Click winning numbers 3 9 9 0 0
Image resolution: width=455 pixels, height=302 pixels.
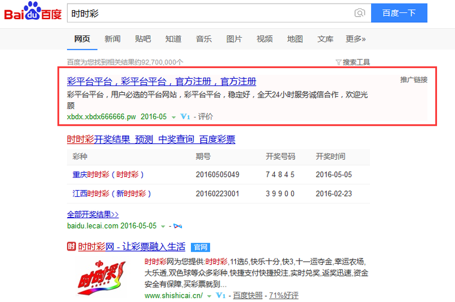coord(280,194)
